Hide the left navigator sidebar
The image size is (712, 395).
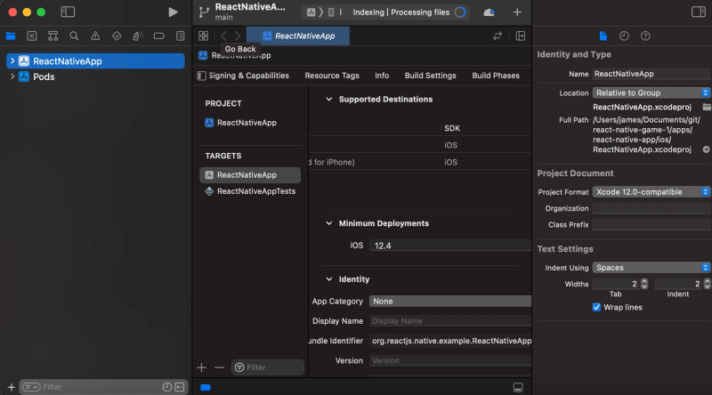tap(68, 12)
